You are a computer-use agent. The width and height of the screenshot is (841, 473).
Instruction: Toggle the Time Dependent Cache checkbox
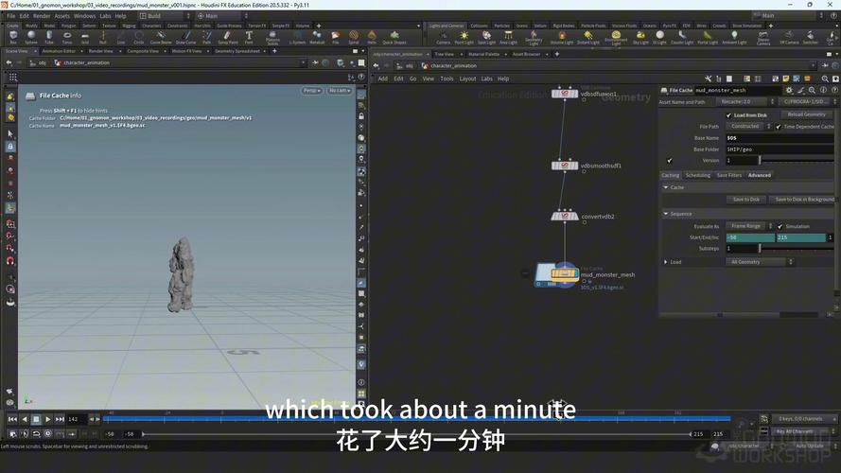coord(778,127)
